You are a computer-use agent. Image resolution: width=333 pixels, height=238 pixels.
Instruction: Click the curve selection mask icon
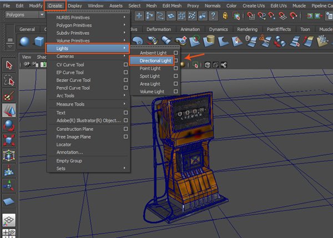[160, 16]
